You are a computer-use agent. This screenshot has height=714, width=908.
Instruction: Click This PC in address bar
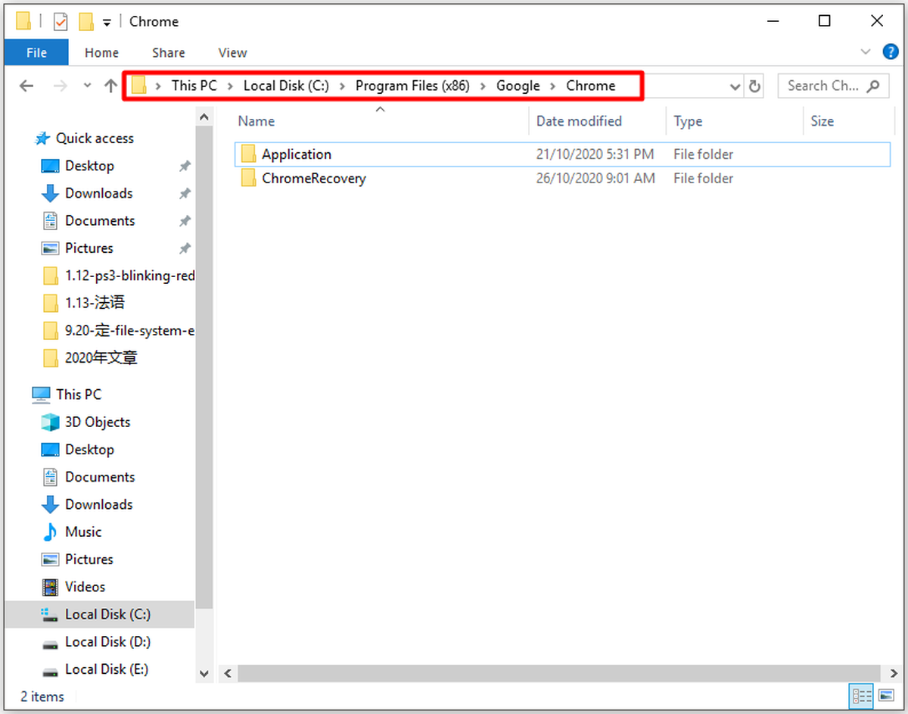(194, 86)
